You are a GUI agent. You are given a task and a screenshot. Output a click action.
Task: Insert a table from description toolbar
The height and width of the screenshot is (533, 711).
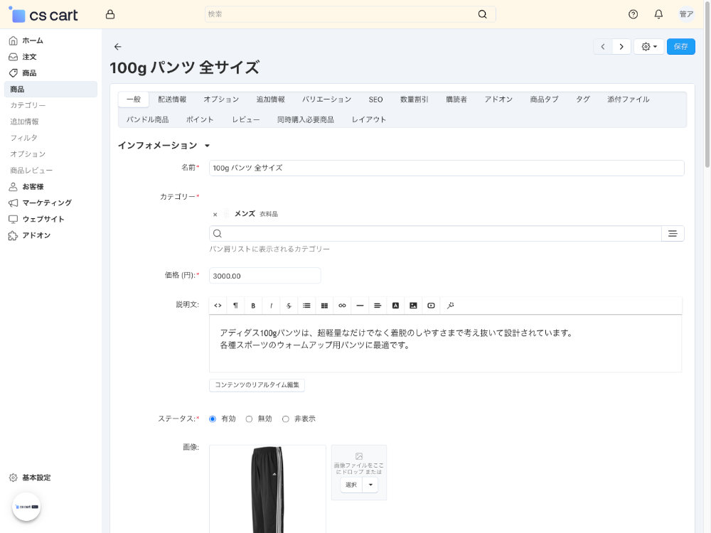pos(324,305)
